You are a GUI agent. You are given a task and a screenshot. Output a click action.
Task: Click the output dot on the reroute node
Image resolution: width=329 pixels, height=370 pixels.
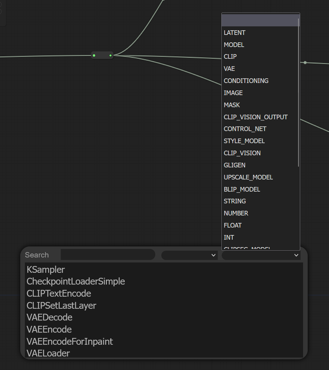[110, 56]
